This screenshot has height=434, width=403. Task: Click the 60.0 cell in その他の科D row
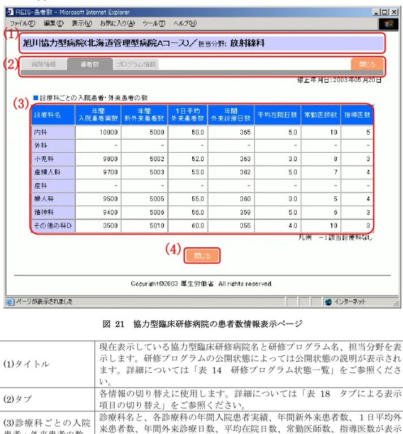pos(188,226)
